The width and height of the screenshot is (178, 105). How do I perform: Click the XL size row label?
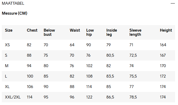coord(7,87)
